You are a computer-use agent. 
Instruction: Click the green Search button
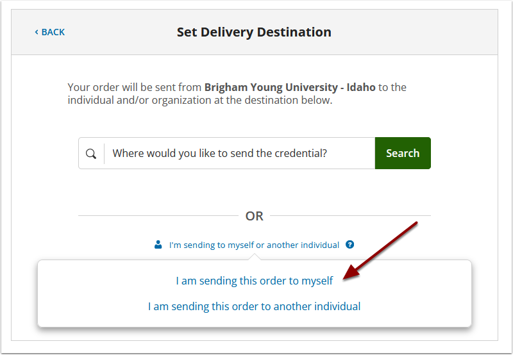pyautogui.click(x=403, y=153)
